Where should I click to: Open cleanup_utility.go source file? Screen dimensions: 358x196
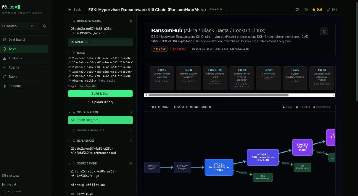coord(87,185)
